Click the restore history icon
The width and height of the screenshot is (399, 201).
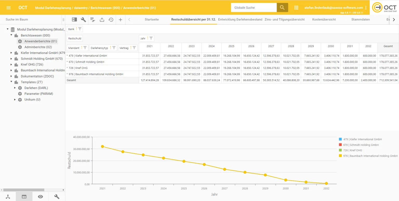(x=111, y=19)
